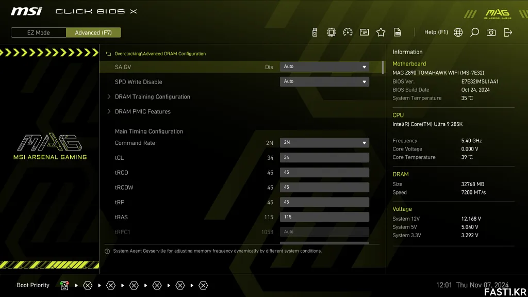Click the tRAS value field
This screenshot has width=528, height=297.
(324, 217)
